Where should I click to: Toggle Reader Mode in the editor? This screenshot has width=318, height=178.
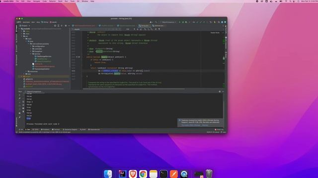pyautogui.click(x=215, y=33)
